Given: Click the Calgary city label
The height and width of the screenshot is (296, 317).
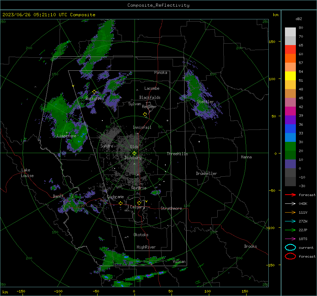Looking at the screenshot, I should [137, 207].
